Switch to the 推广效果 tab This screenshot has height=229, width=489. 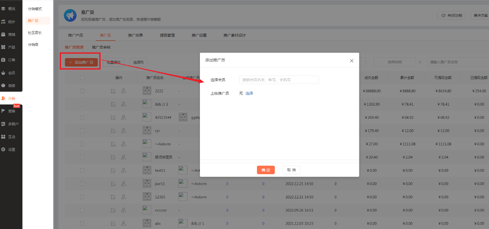(135, 35)
